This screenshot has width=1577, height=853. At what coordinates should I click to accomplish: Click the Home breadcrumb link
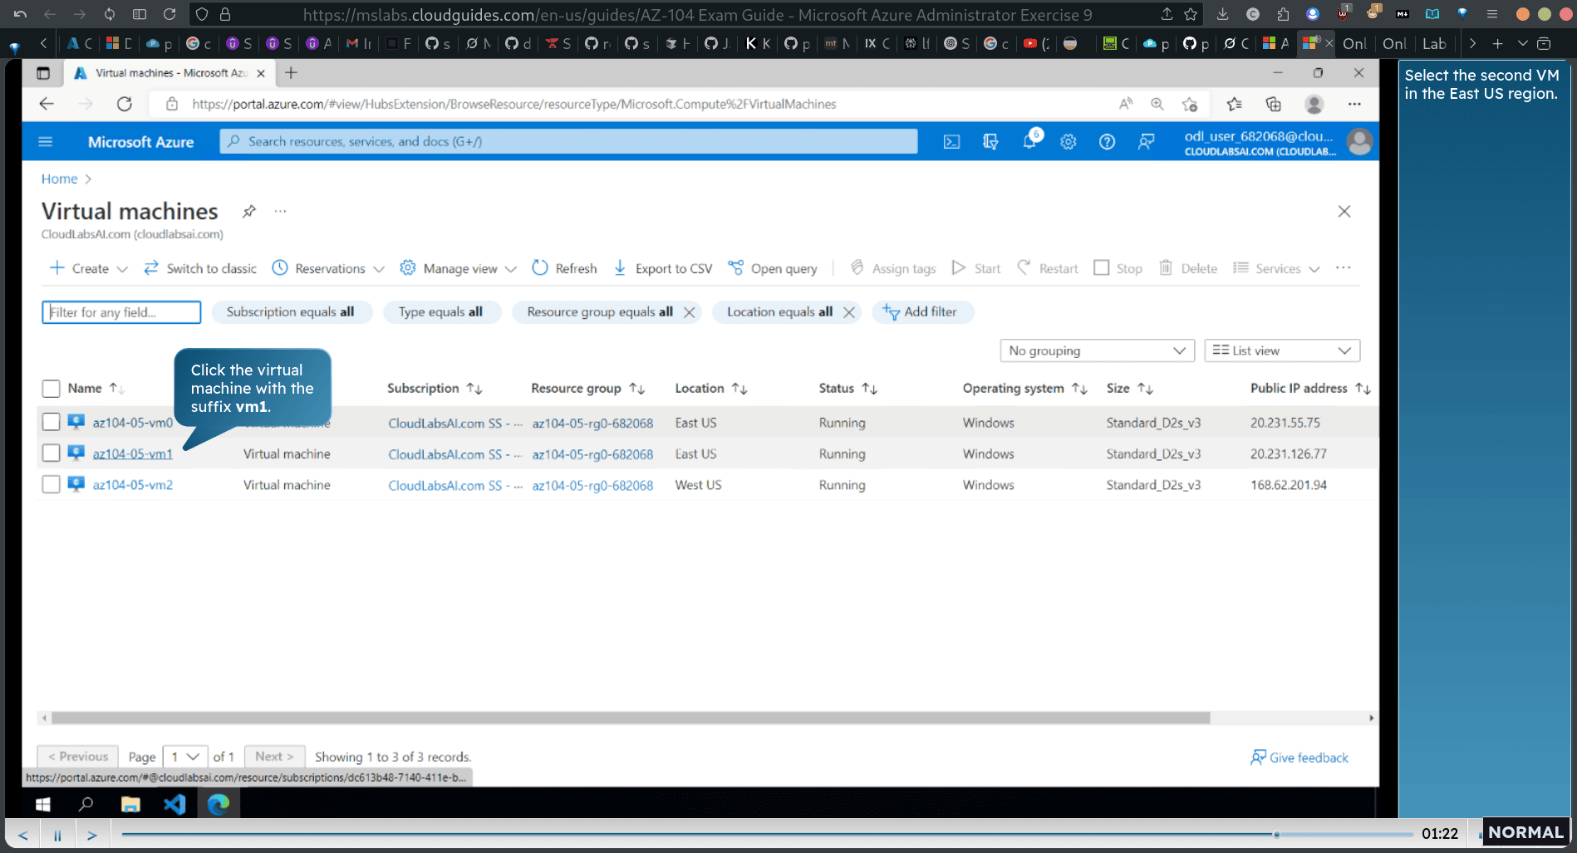(59, 179)
